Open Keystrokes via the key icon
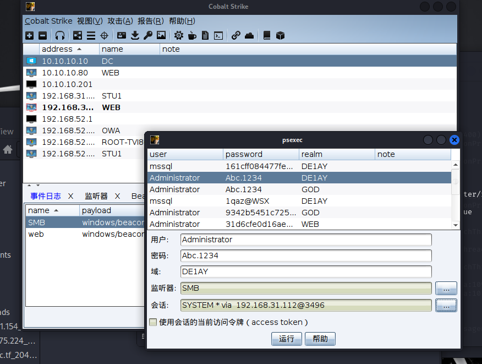Viewport: 482px width, 364px height. tap(148, 36)
